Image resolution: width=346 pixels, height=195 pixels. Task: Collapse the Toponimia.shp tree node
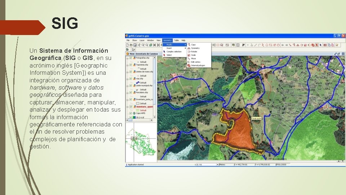click(127, 65)
